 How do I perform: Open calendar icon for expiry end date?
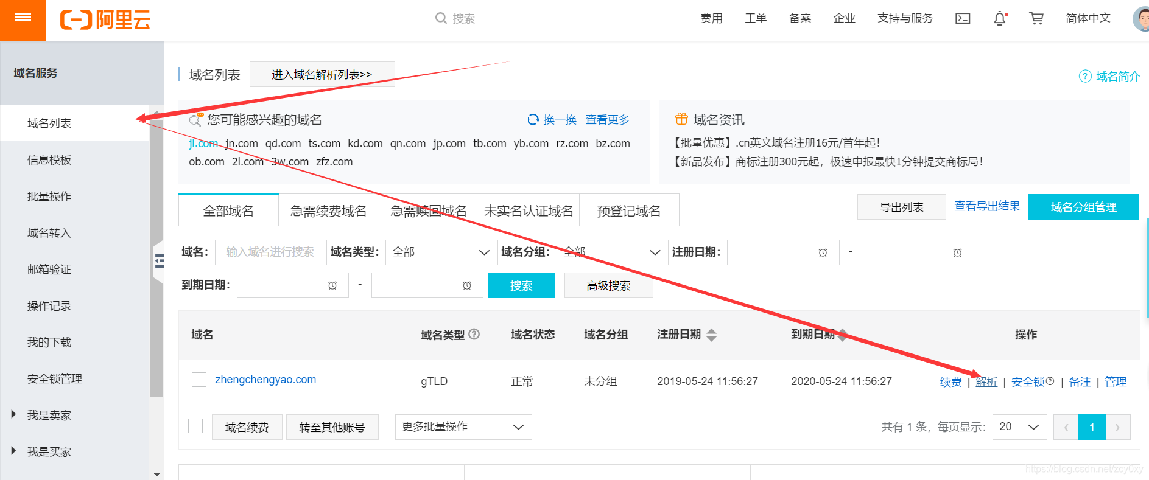tap(467, 285)
